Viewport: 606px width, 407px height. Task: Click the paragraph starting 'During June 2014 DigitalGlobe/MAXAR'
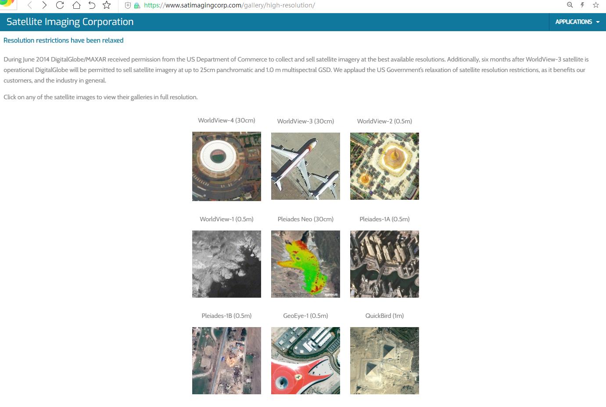[x=296, y=70]
